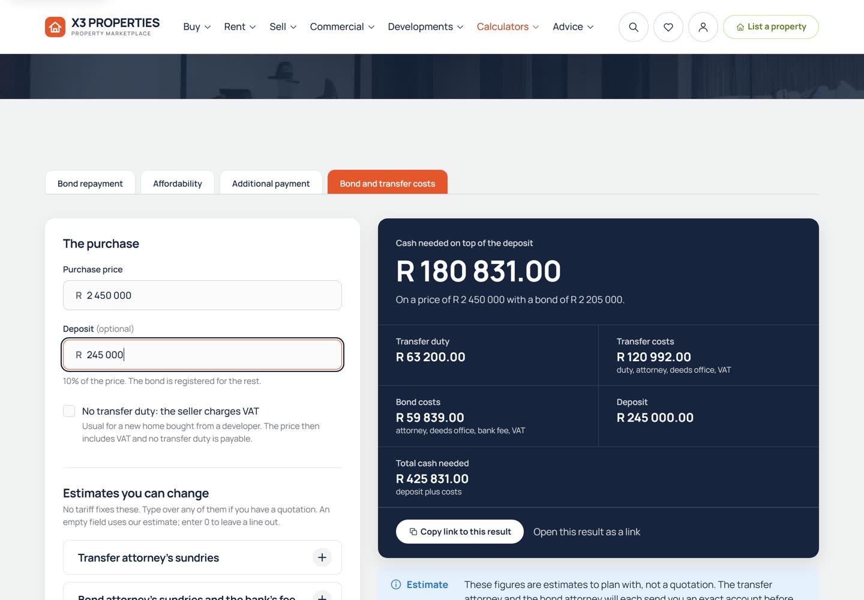This screenshot has width=864, height=600.
Task: Click the R 180 831.00 cash needed amount
Action: (478, 271)
